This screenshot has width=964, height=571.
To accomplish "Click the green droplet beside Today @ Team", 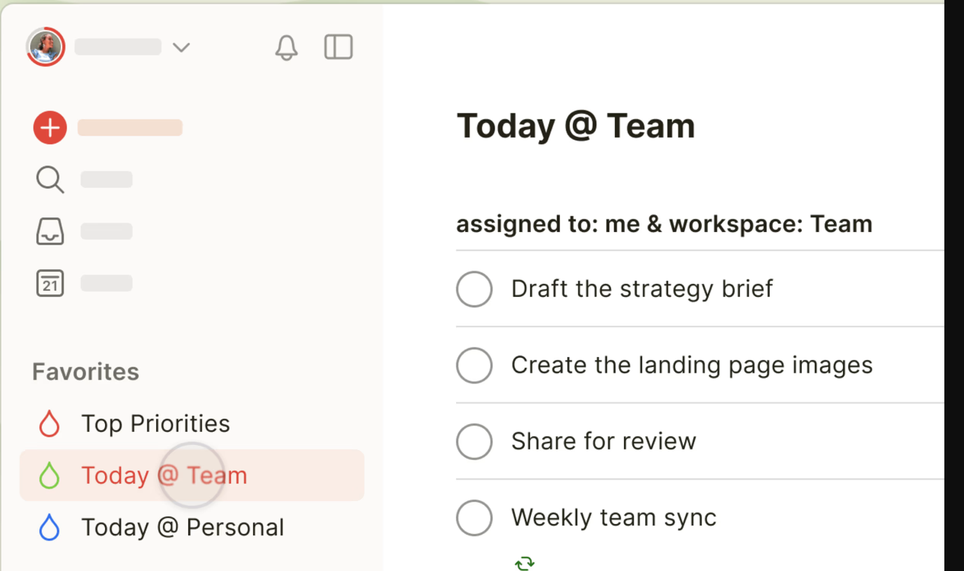I will [50, 475].
